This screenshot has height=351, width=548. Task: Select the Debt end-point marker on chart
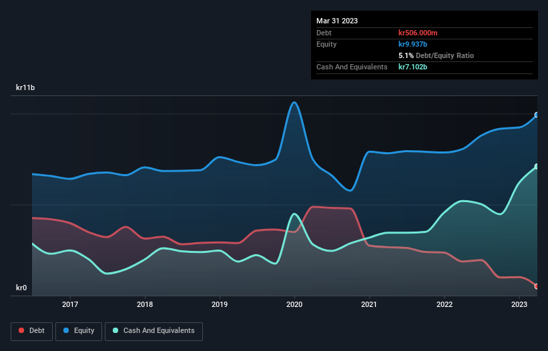tap(537, 286)
